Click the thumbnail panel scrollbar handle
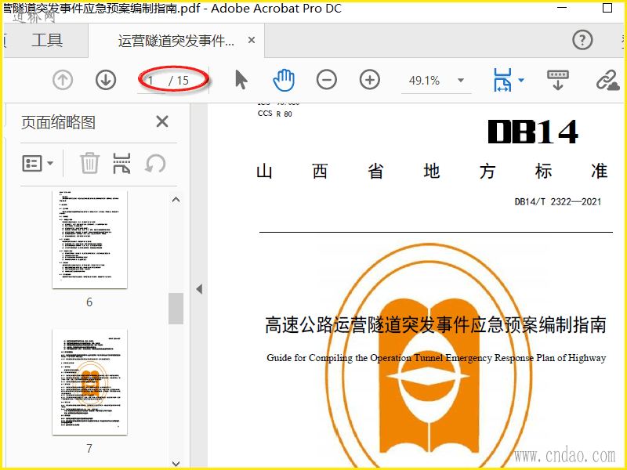 click(176, 309)
